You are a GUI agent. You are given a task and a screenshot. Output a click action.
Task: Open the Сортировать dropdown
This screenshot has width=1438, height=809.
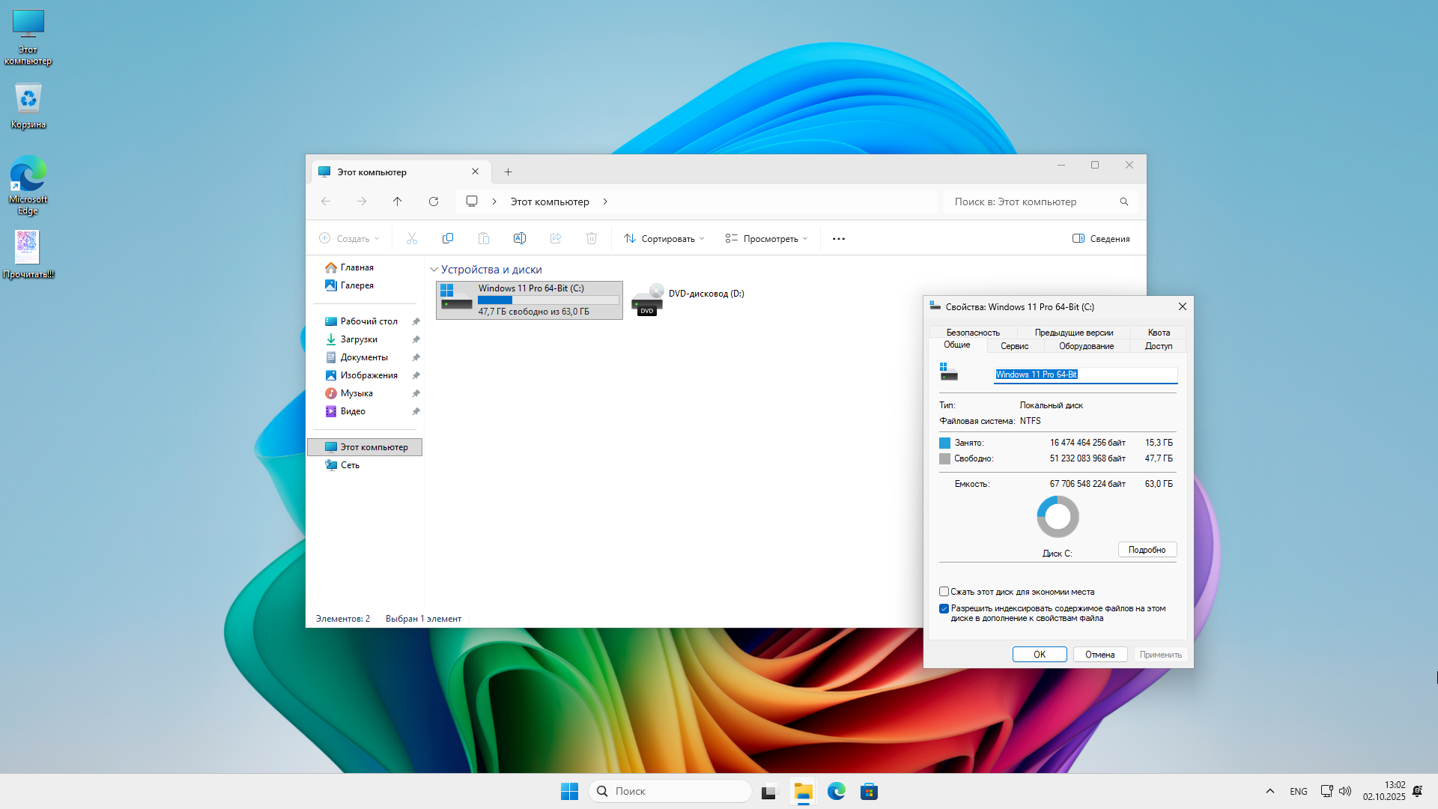664,239
